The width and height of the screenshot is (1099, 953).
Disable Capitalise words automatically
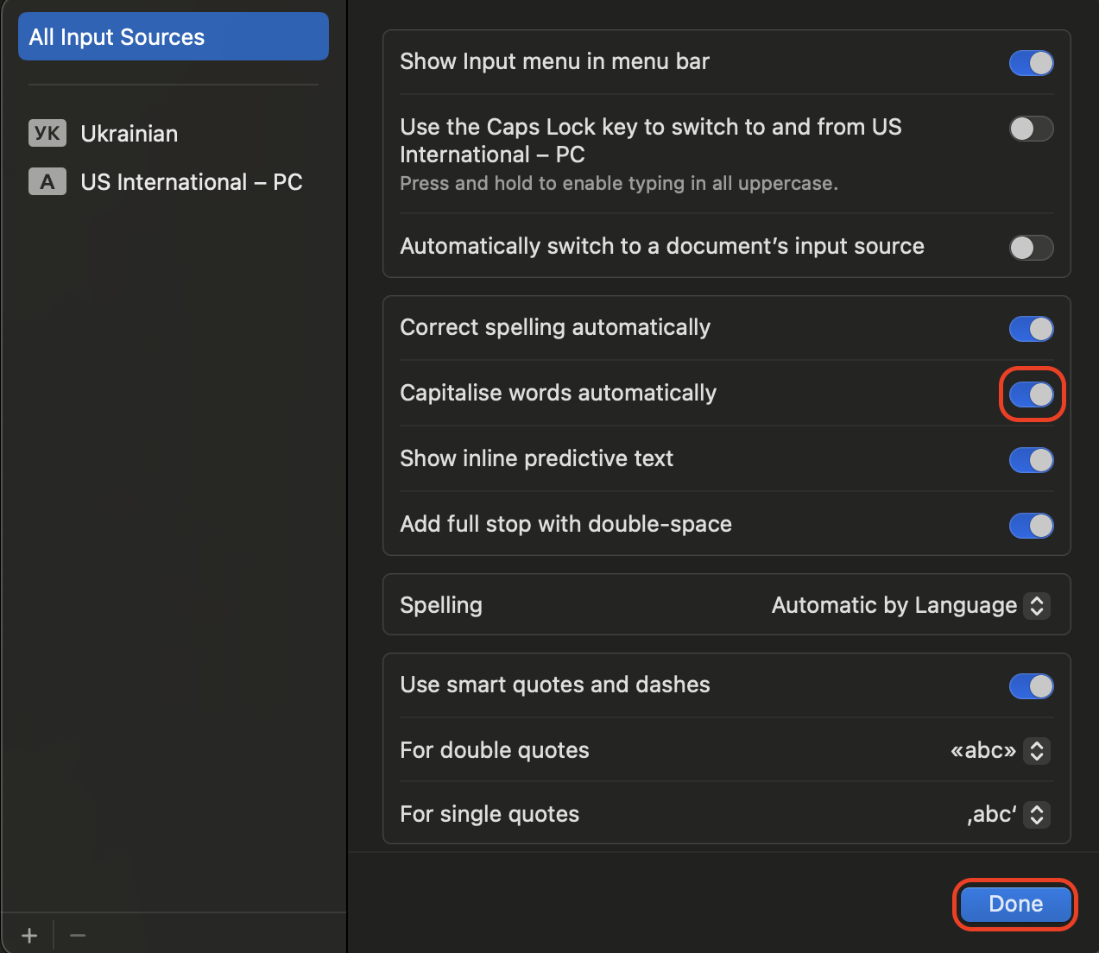1032,394
